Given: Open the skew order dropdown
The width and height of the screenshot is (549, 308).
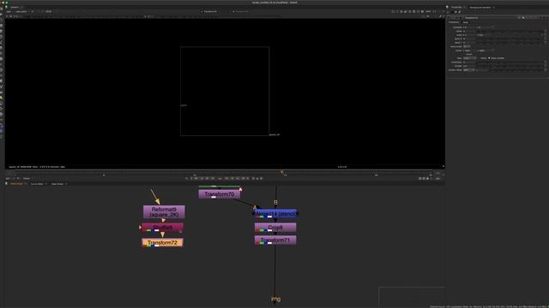Looking at the screenshot, I should point(467,46).
